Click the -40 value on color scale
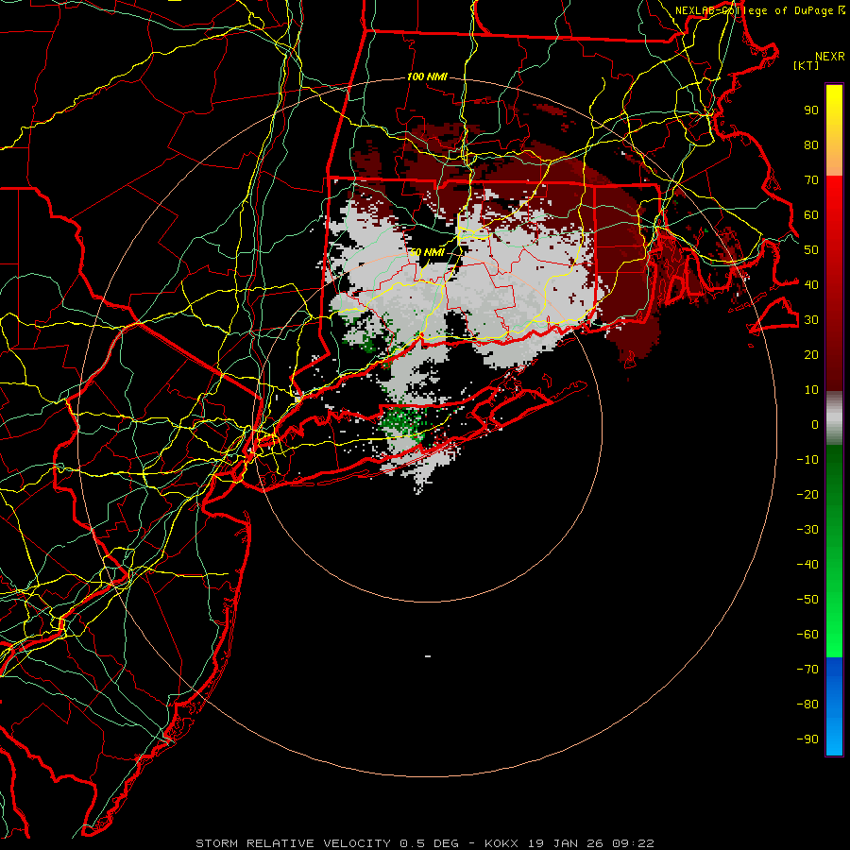The image size is (850, 850). click(x=807, y=565)
